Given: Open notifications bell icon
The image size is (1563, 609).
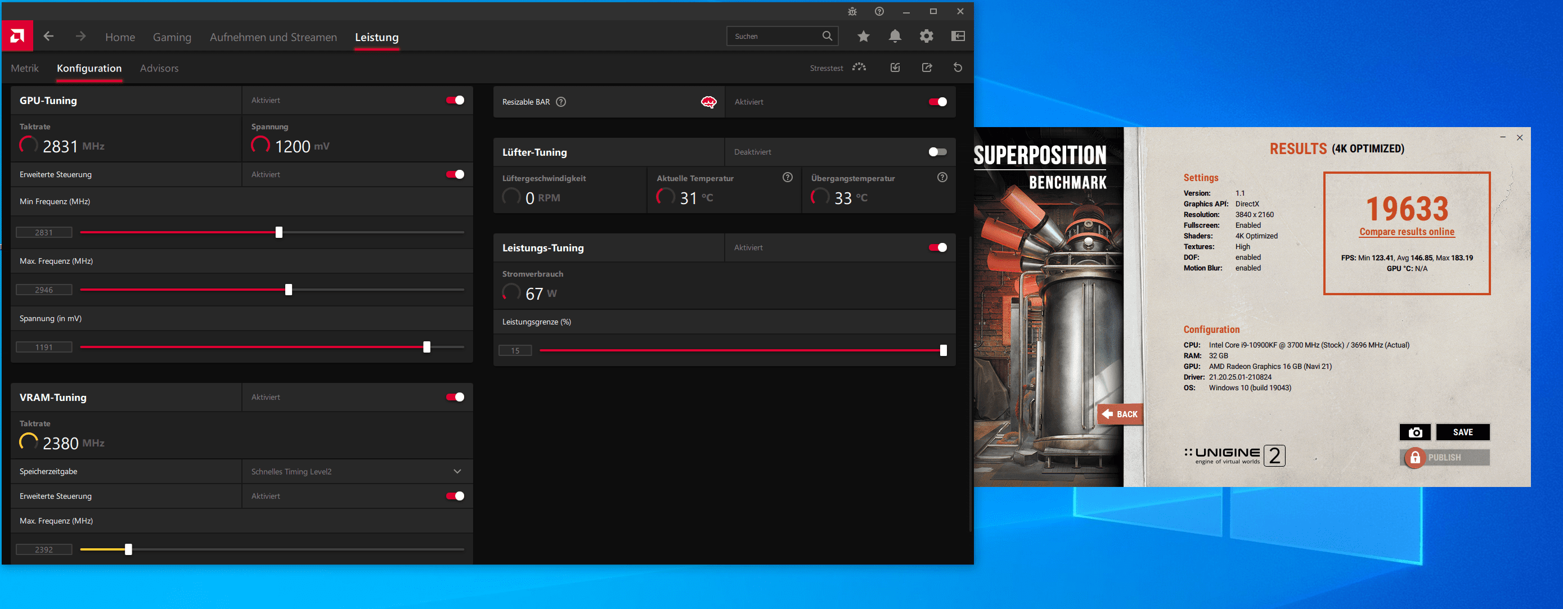Looking at the screenshot, I should pos(895,37).
